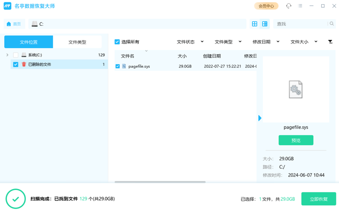Open the 文件状态 filter dropdown
This screenshot has width=339, height=213.
[x=190, y=42]
